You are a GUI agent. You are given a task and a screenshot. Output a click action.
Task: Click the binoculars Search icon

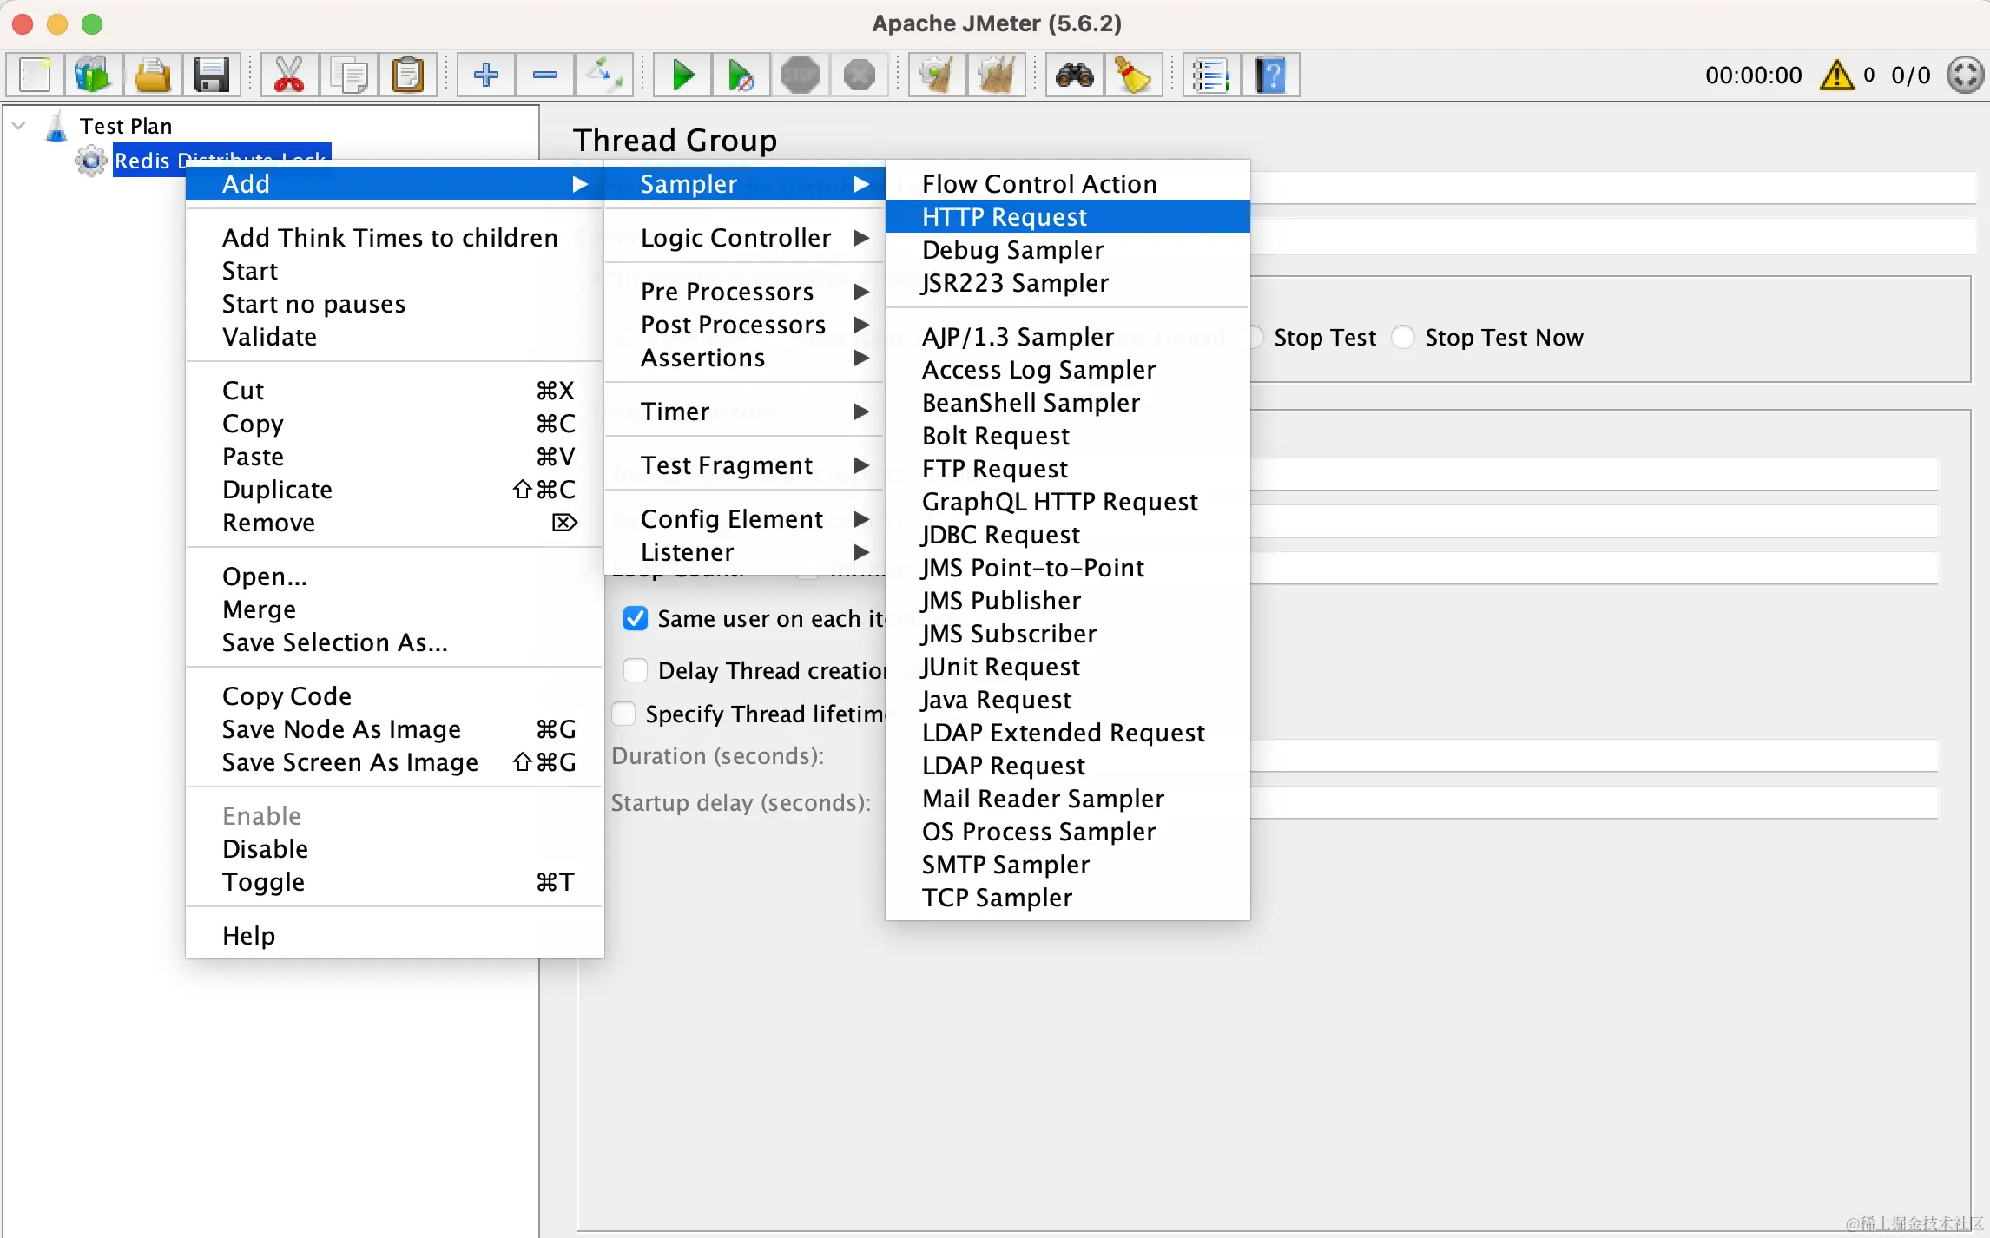click(1074, 76)
